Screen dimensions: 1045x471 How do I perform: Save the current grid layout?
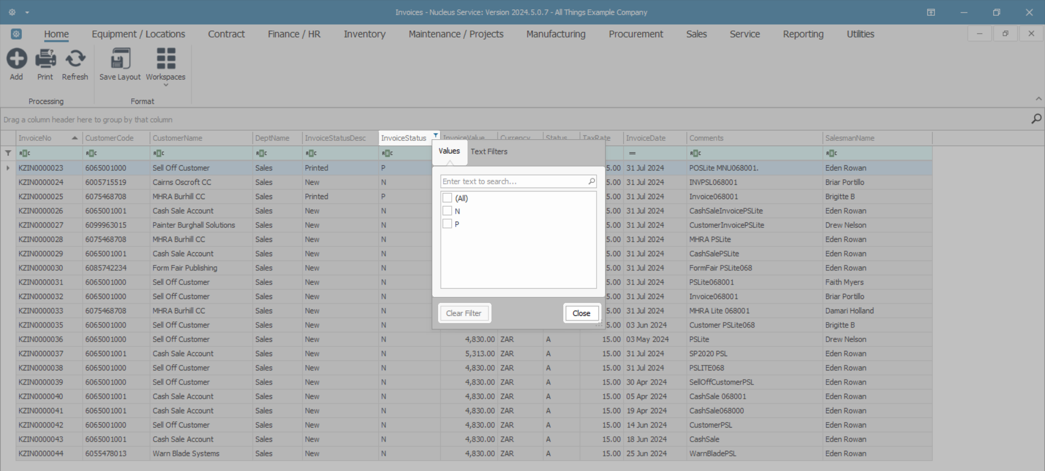[120, 59]
